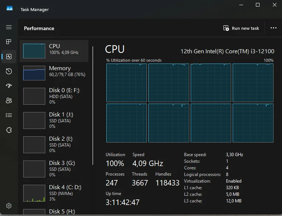This screenshot has height=216, width=282.
Task: Open Disk 4 (C: D:) NVMe graph
Action: pos(54,193)
